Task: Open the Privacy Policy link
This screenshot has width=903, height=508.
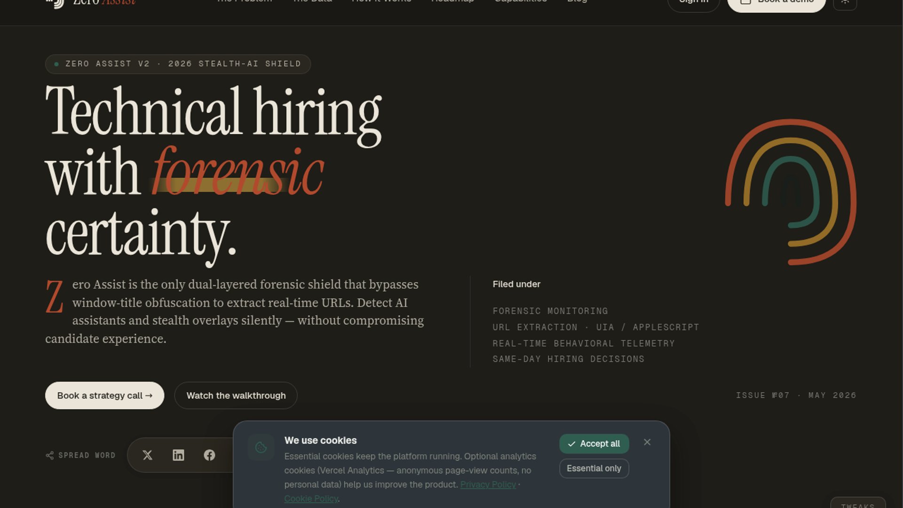Action: tap(488, 484)
